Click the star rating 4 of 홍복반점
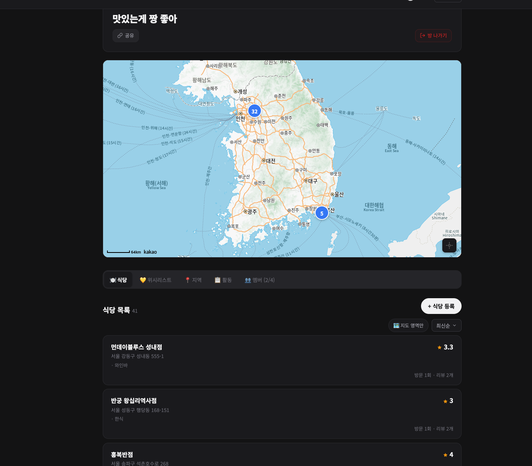Image resolution: width=532 pixels, height=466 pixels. 448,455
